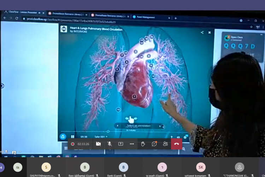This screenshot has width=265, height=177.
Task: Show the meeting conversation chat
Action: (x=154, y=144)
